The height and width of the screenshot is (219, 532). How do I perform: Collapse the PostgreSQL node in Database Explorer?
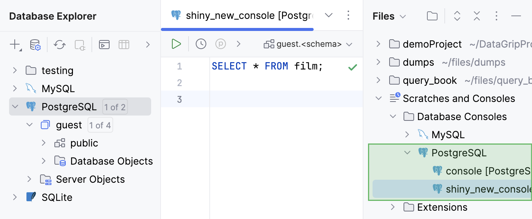(x=14, y=106)
